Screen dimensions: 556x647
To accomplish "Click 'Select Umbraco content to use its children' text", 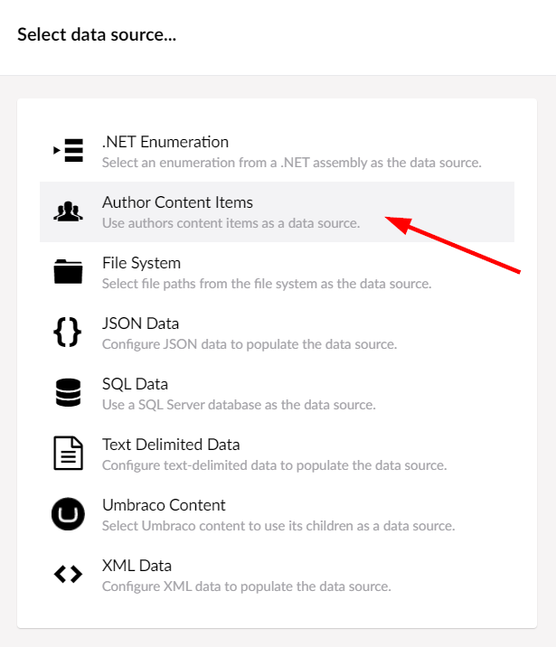I will pos(278,526).
